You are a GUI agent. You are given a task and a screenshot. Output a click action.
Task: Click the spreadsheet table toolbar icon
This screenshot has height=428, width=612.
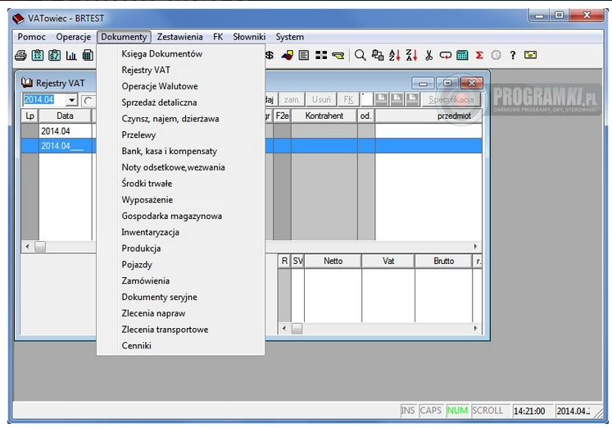pyautogui.click(x=88, y=55)
